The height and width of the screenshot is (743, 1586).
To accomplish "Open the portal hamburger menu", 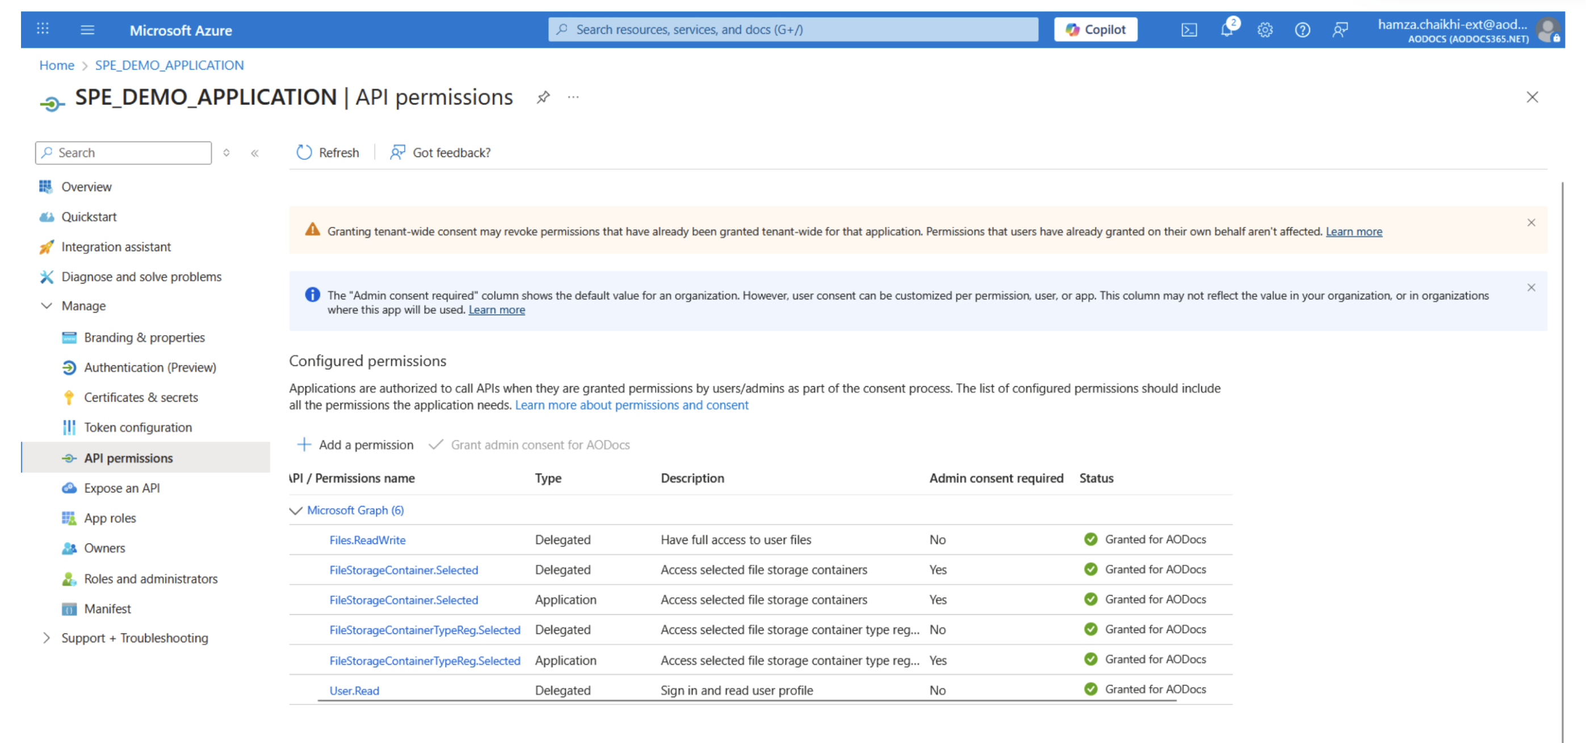I will pos(87,29).
